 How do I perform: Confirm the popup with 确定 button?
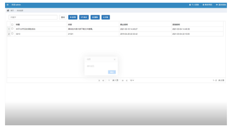(112, 72)
